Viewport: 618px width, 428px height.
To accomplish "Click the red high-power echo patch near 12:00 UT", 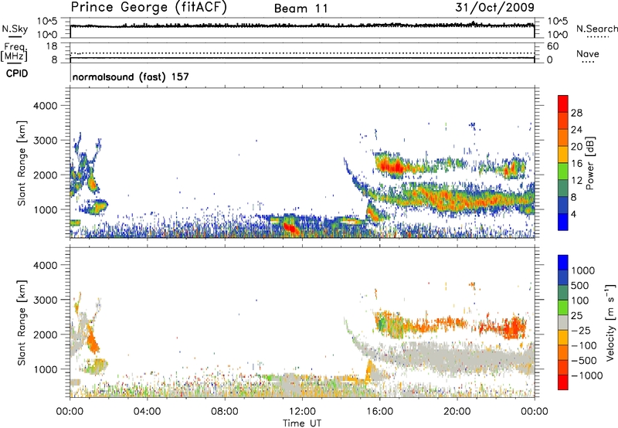I will point(292,228).
